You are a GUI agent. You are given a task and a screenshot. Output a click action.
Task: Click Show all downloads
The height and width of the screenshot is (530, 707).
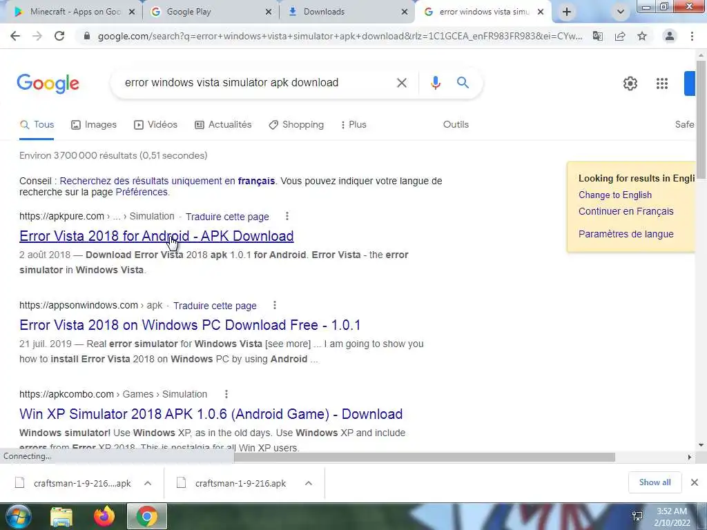point(655,482)
